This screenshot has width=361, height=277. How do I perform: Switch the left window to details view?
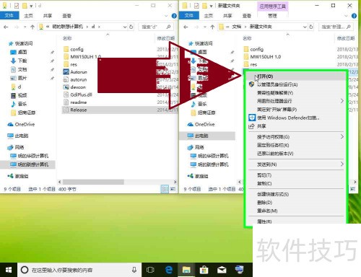pos(165,189)
